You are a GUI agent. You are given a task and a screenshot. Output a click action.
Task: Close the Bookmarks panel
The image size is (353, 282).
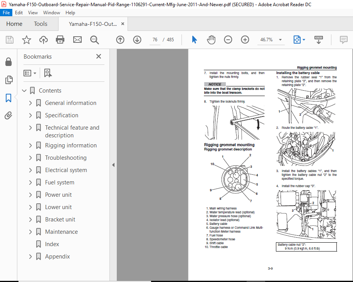(x=99, y=56)
